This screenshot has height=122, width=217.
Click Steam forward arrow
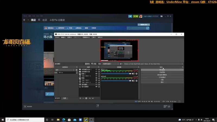coord(28,20)
